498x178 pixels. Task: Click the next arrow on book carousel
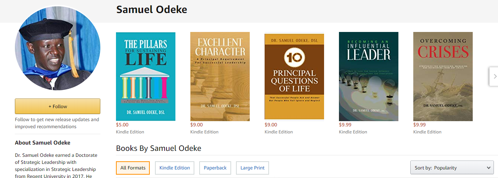click(x=494, y=76)
